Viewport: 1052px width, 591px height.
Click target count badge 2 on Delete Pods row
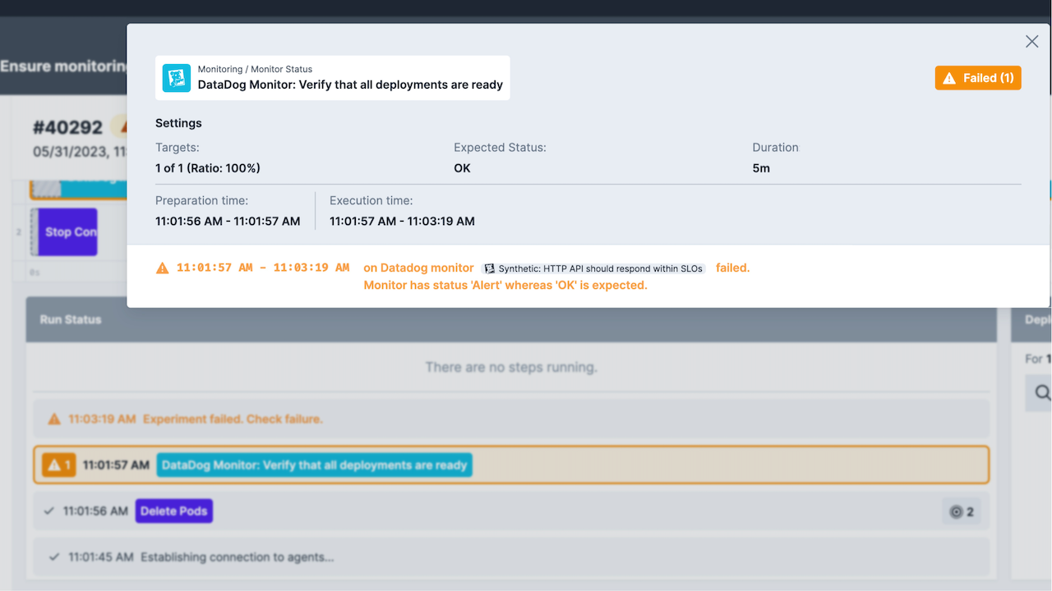962,511
